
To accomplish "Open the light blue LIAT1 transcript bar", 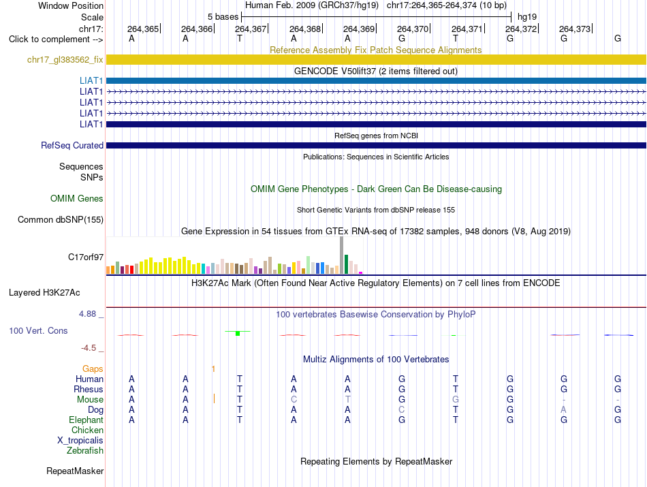I will coord(376,80).
